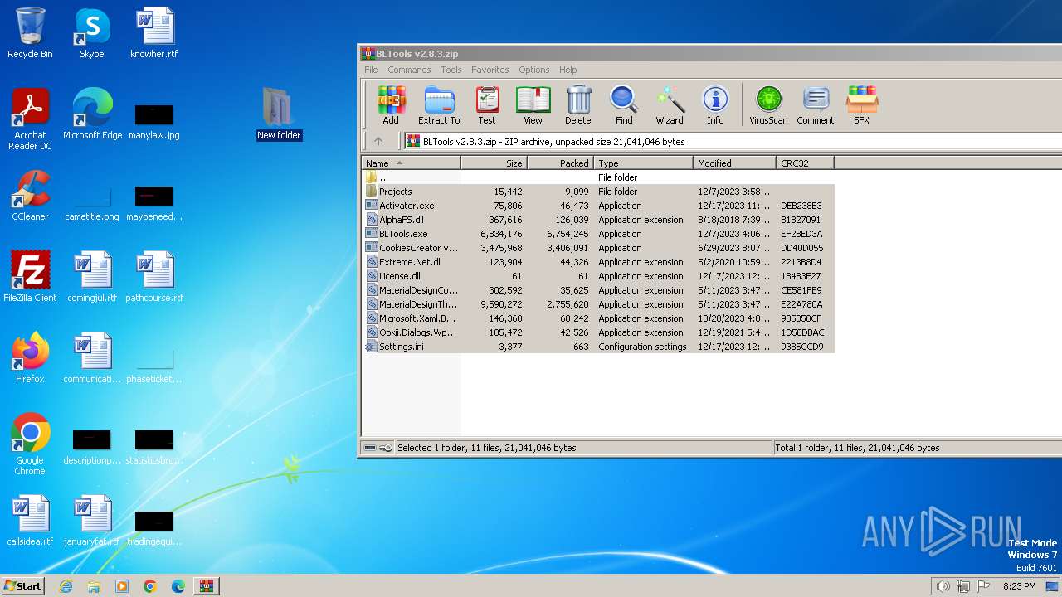Open the Wizard tool
The height and width of the screenshot is (597, 1062).
click(x=670, y=105)
